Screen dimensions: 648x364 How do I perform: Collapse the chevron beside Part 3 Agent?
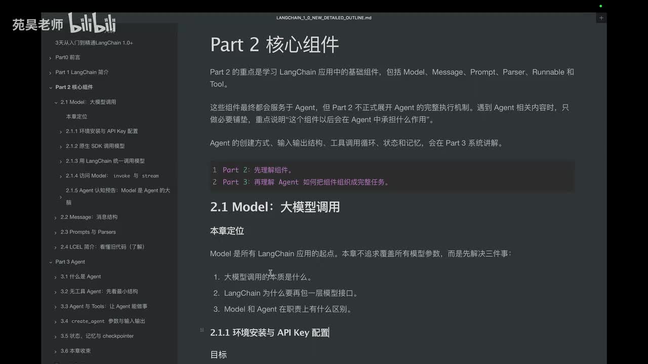click(50, 262)
